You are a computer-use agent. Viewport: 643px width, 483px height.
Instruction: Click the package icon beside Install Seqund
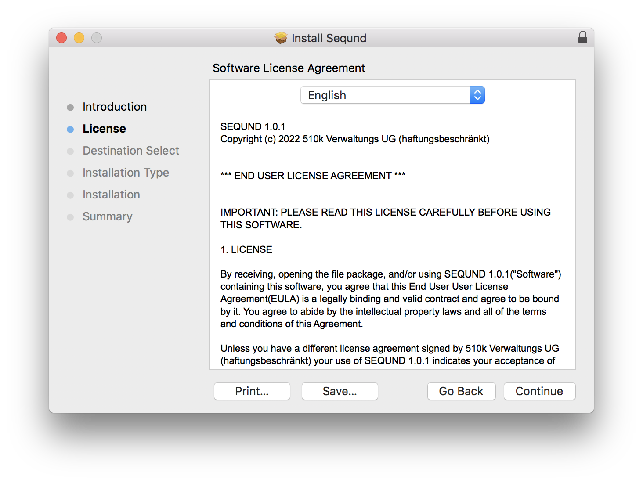(x=281, y=38)
